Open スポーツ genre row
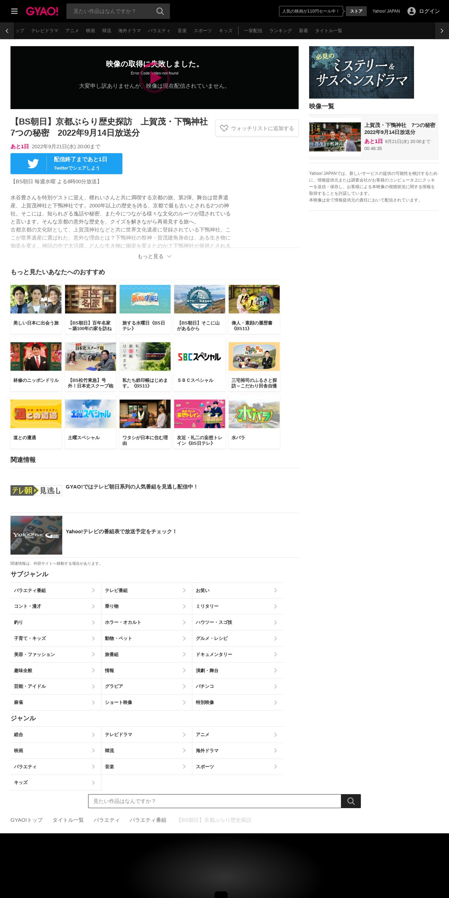The height and width of the screenshot is (898, 449). click(x=238, y=767)
